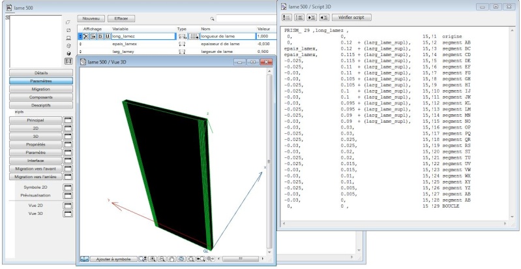This screenshot has height=269, width=521.
Task: Open the 3D script
Action: (x=36, y=136)
